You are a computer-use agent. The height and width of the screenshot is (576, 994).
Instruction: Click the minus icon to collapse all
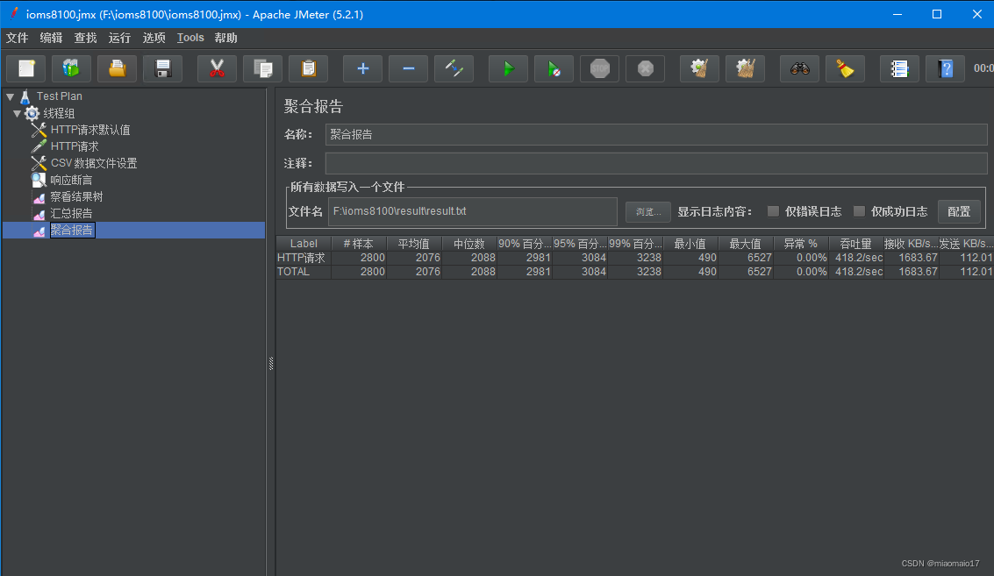(408, 68)
